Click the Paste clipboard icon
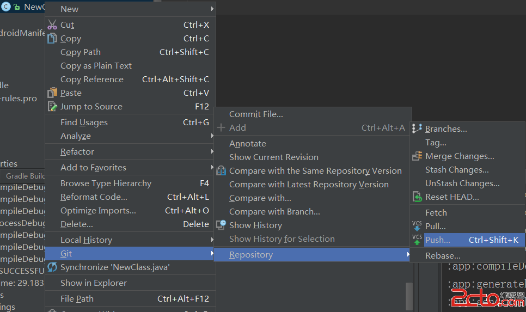This screenshot has height=312, width=526. click(x=52, y=93)
